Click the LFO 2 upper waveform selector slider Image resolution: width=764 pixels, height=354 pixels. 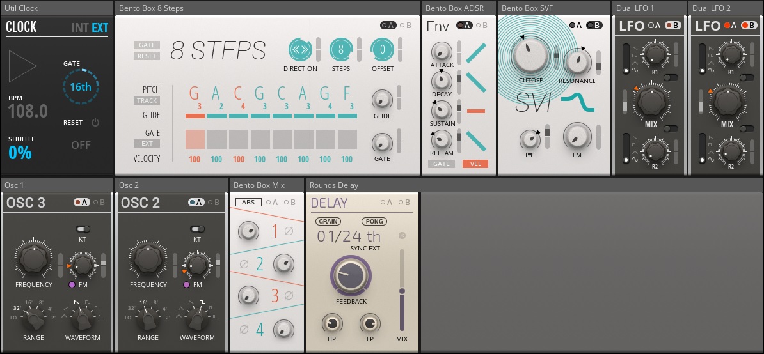pyautogui.click(x=702, y=59)
